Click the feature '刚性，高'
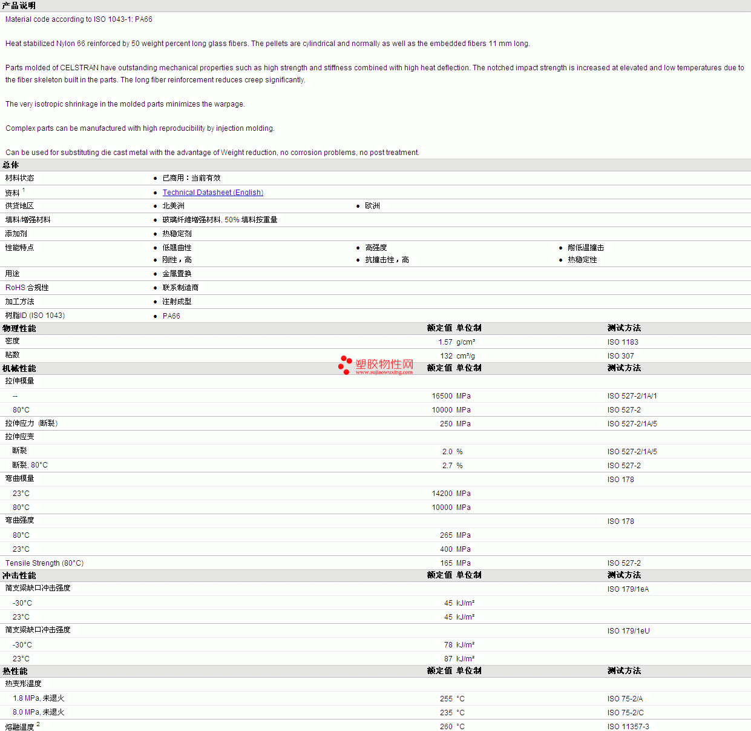Screen dimensions: 751x731 coord(177,260)
